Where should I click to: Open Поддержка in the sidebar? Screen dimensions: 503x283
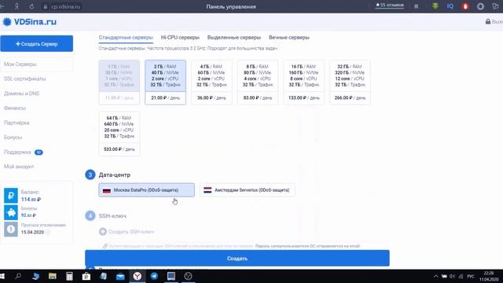pos(17,152)
